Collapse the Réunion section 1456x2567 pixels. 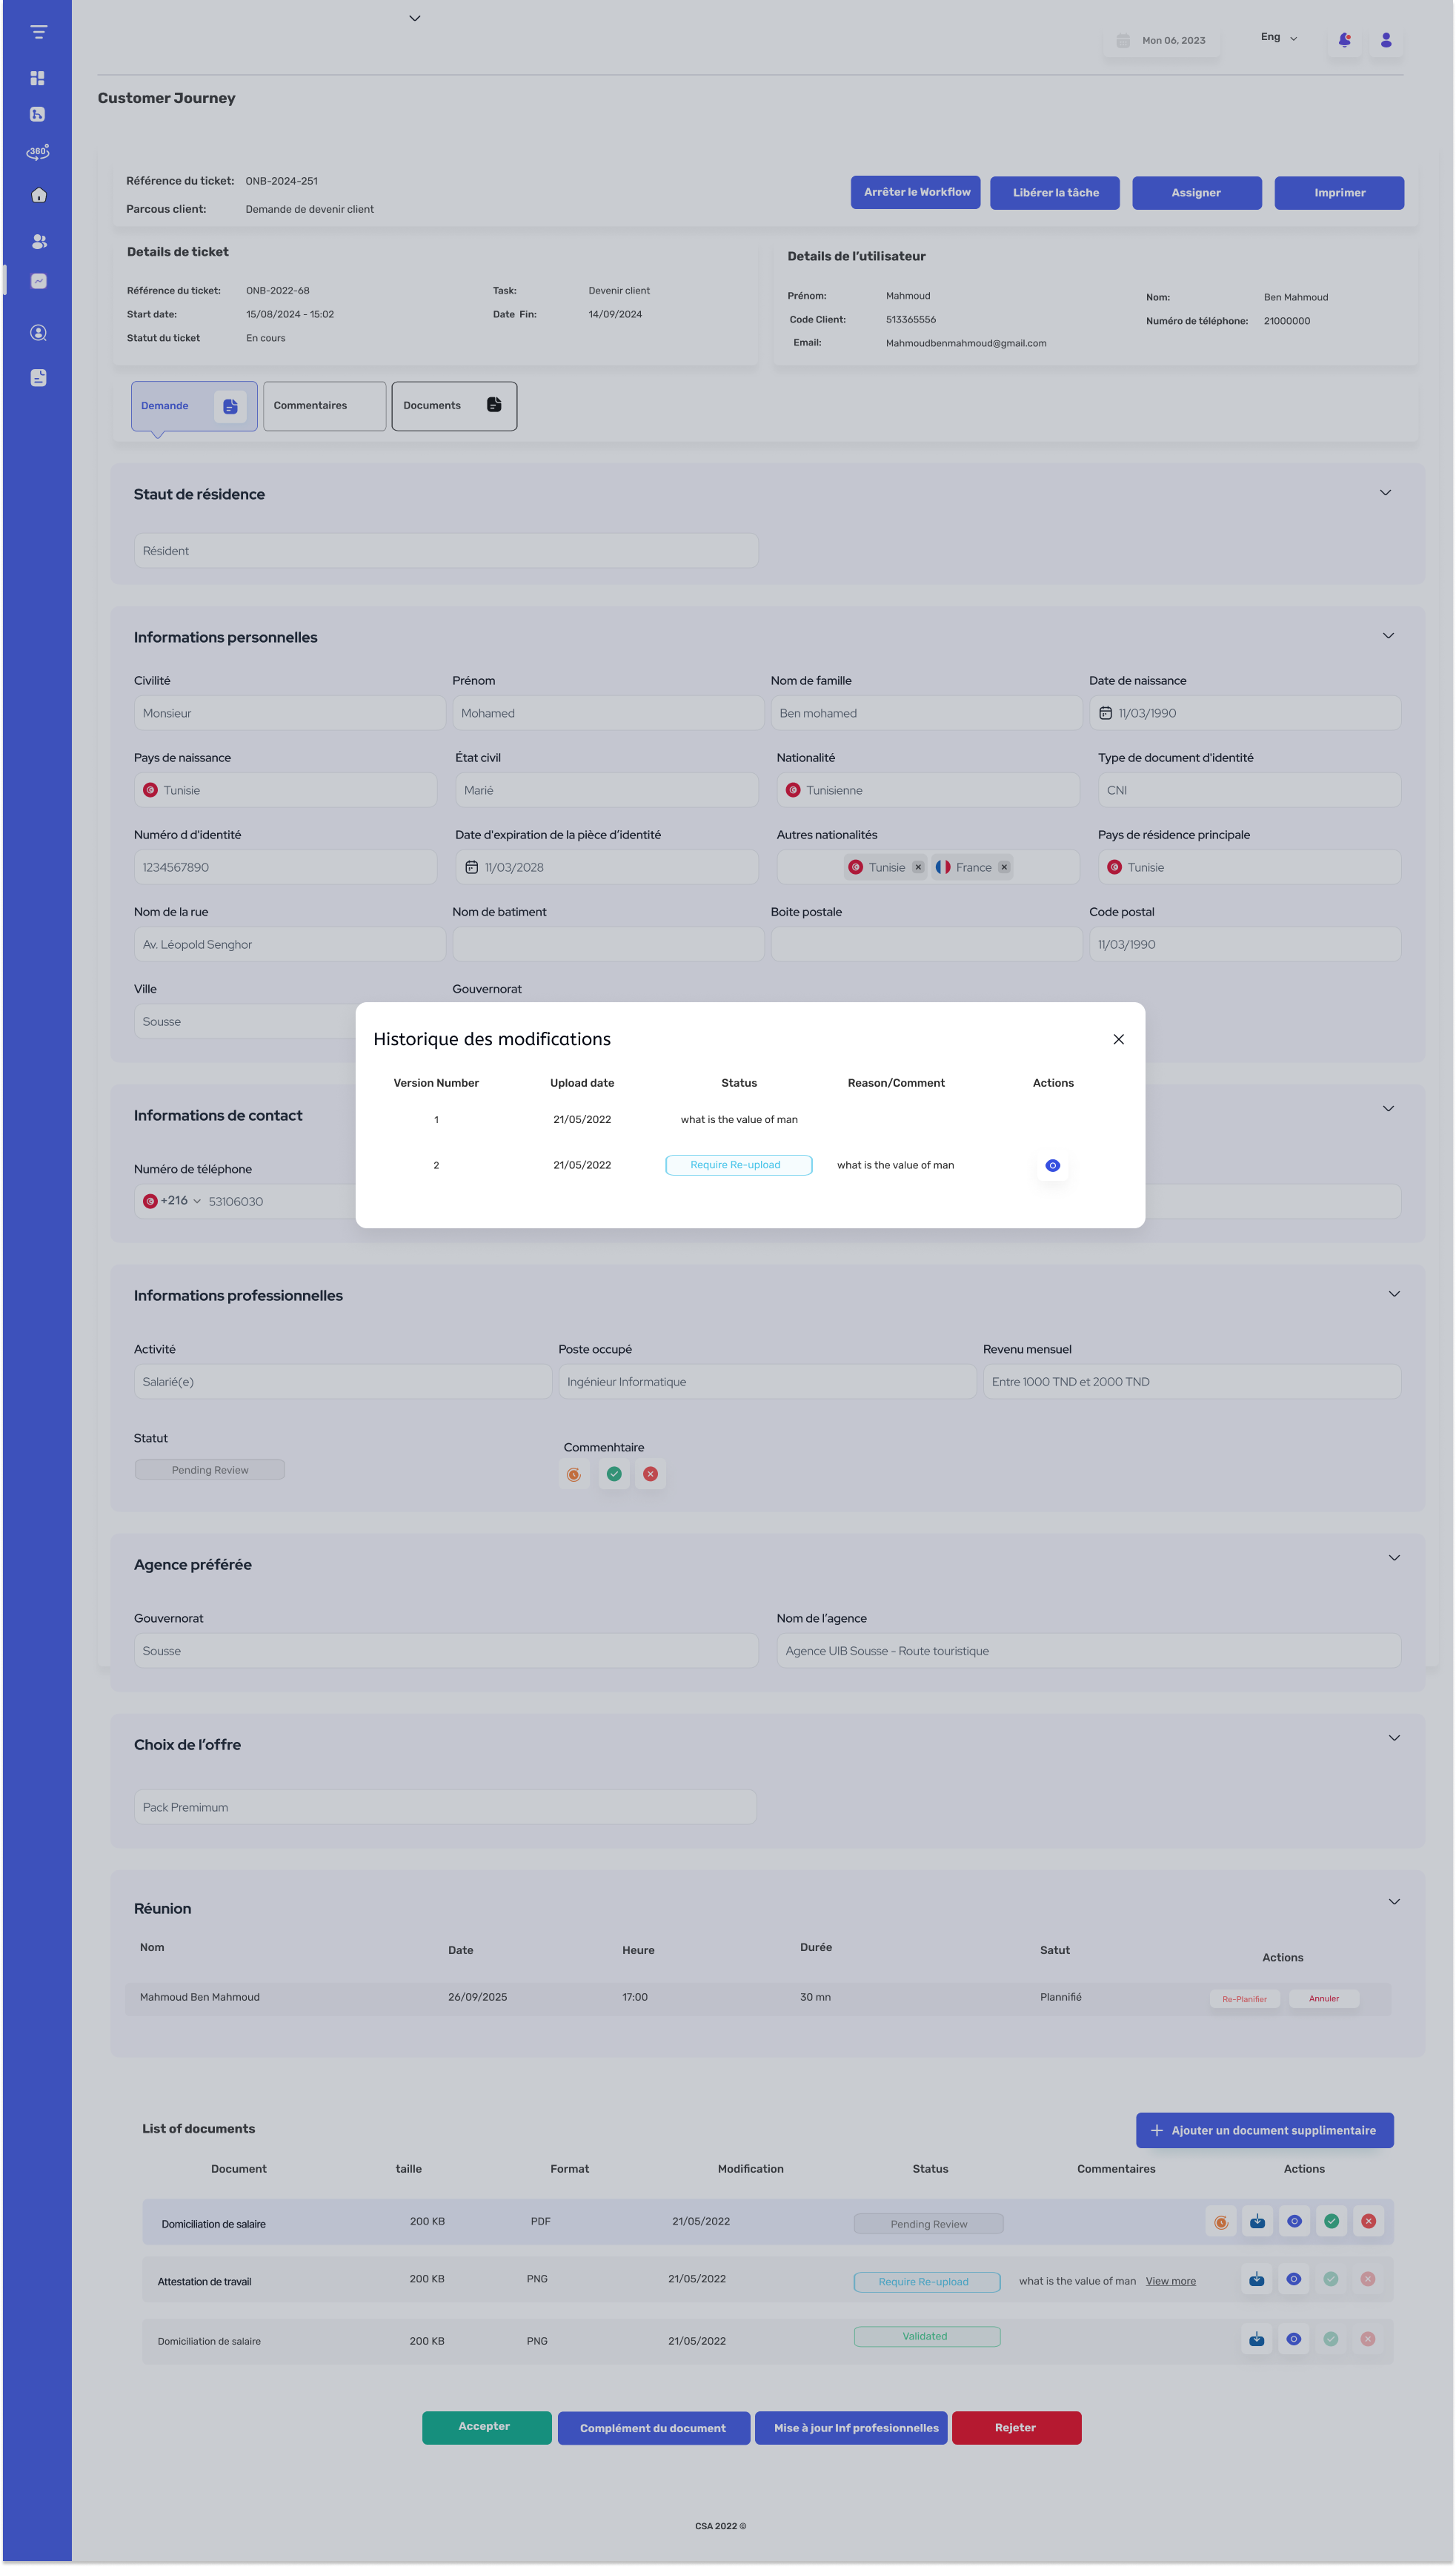1394,1902
